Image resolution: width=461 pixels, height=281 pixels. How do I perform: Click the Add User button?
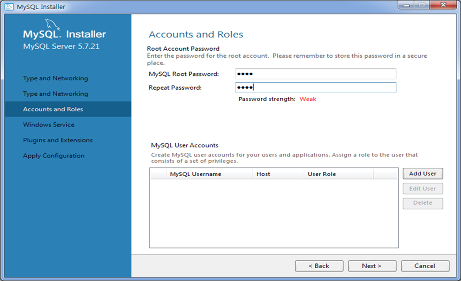422,173
